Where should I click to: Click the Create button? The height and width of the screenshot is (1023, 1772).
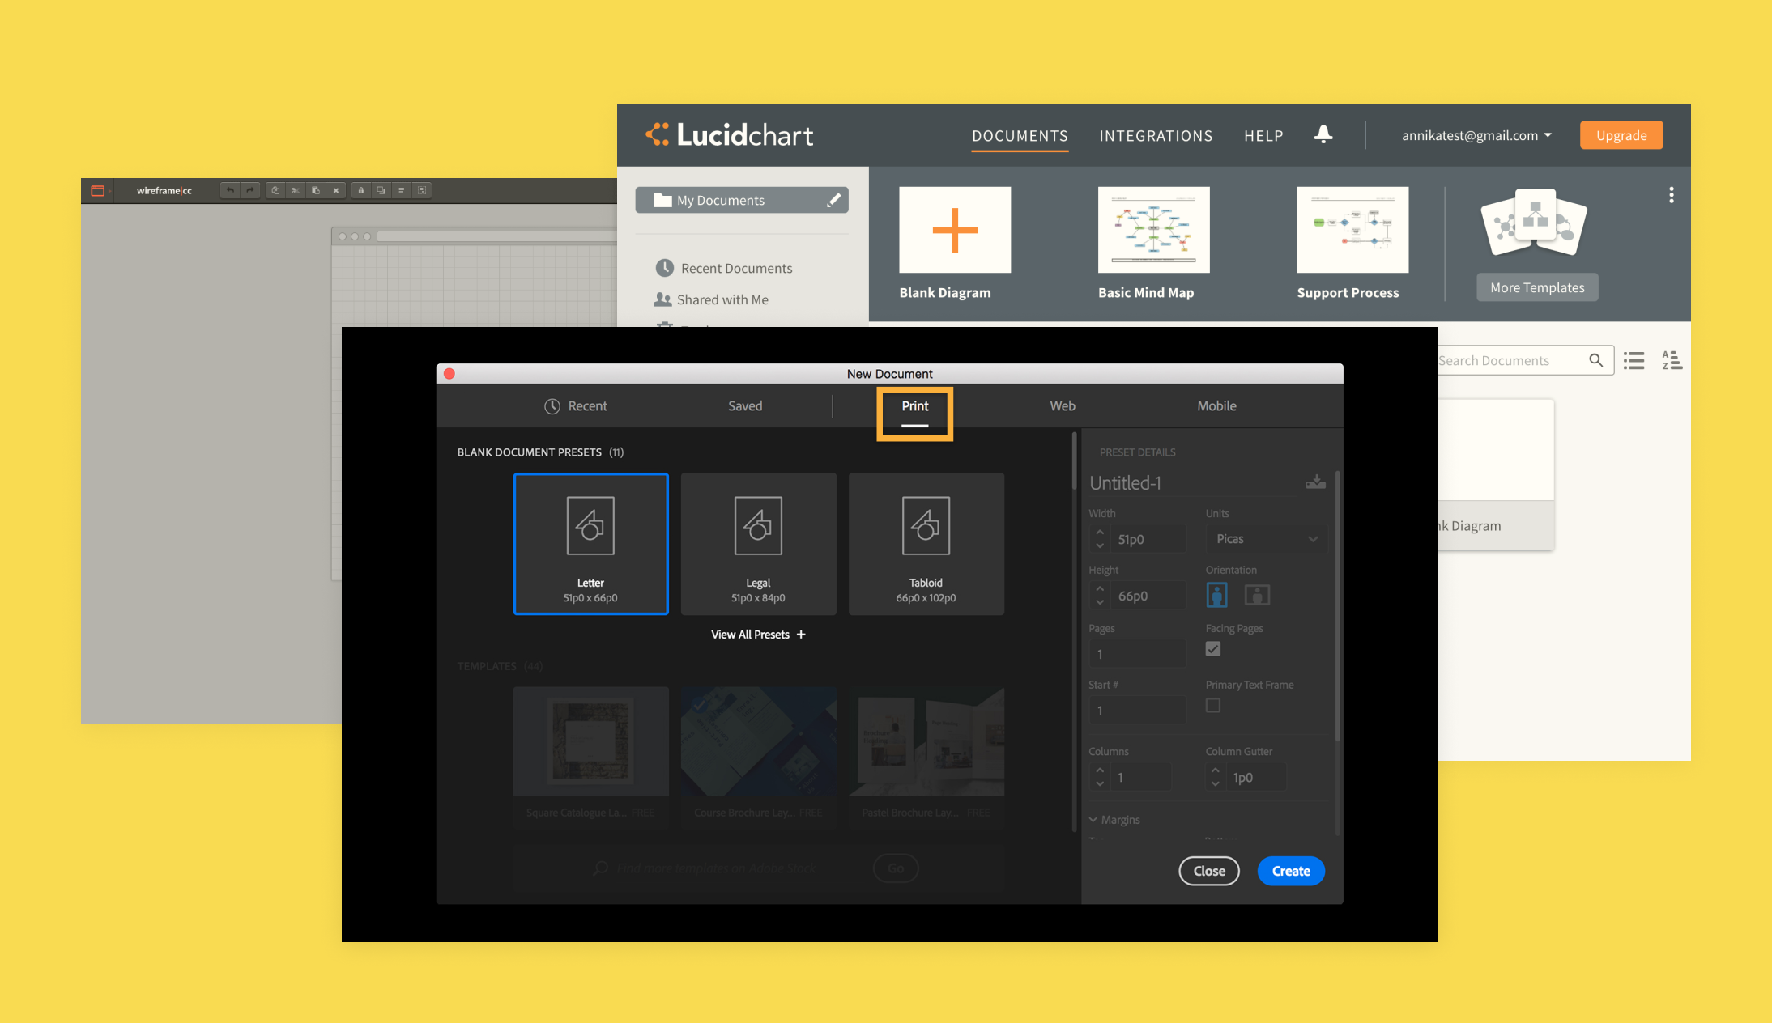pos(1292,871)
